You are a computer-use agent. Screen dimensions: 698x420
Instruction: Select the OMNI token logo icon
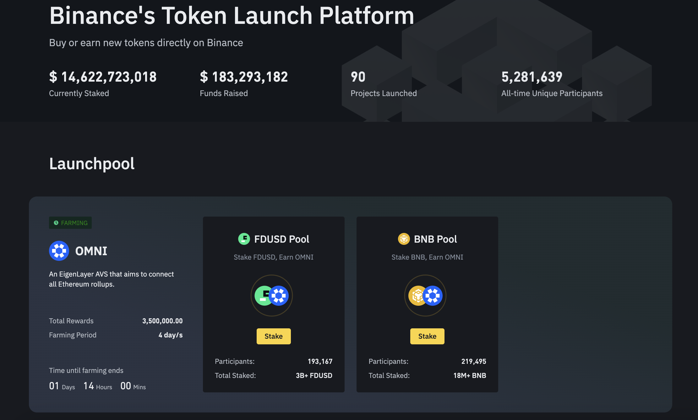[x=59, y=251]
